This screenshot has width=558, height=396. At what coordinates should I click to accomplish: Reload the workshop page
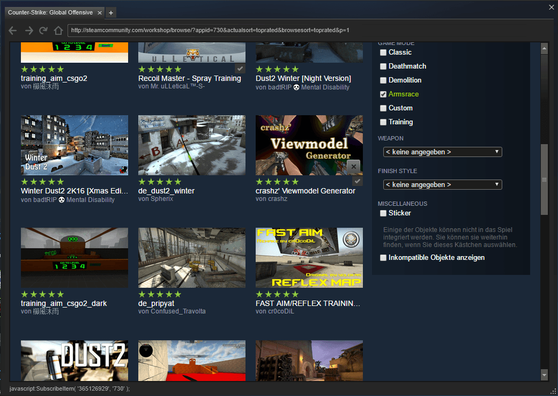point(43,31)
